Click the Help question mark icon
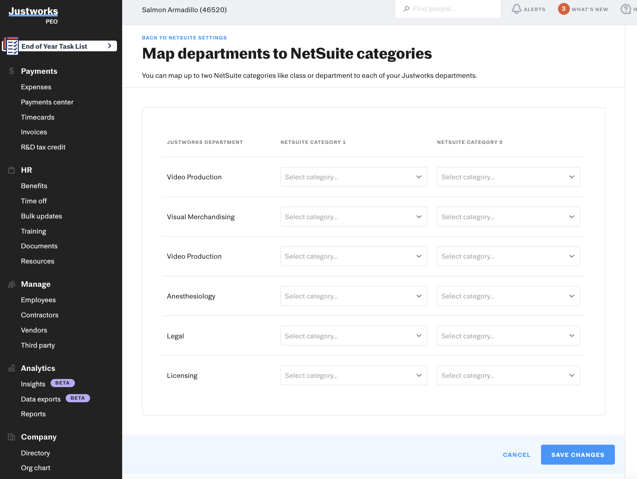Viewport: 637px width, 479px height. 626,9
